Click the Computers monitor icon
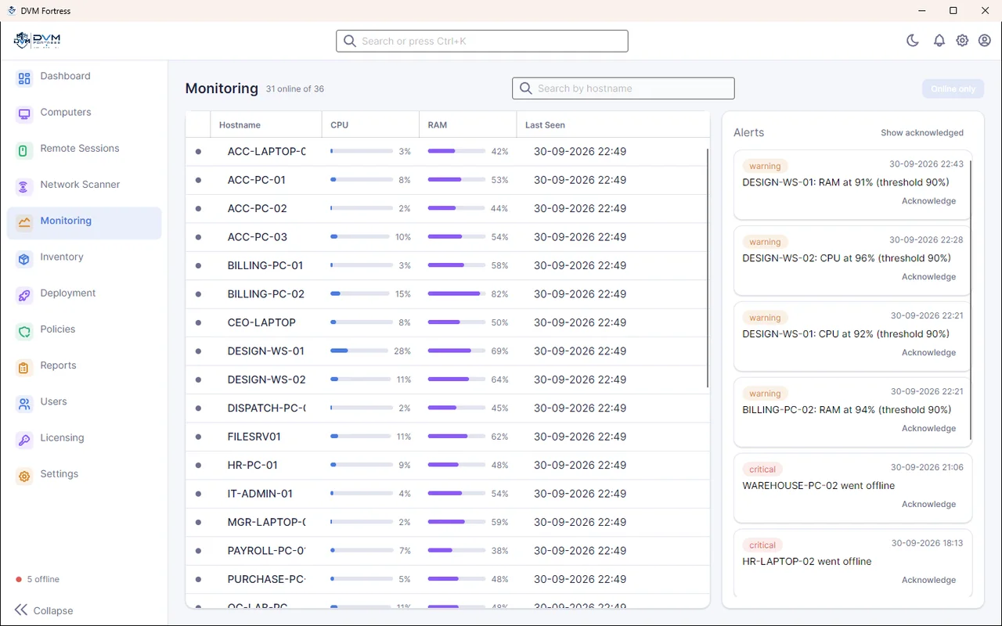Viewport: 1002px width, 626px height. click(x=24, y=113)
